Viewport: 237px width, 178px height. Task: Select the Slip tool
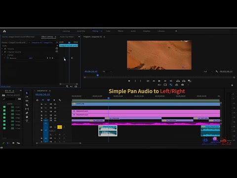click(x=27, y=109)
